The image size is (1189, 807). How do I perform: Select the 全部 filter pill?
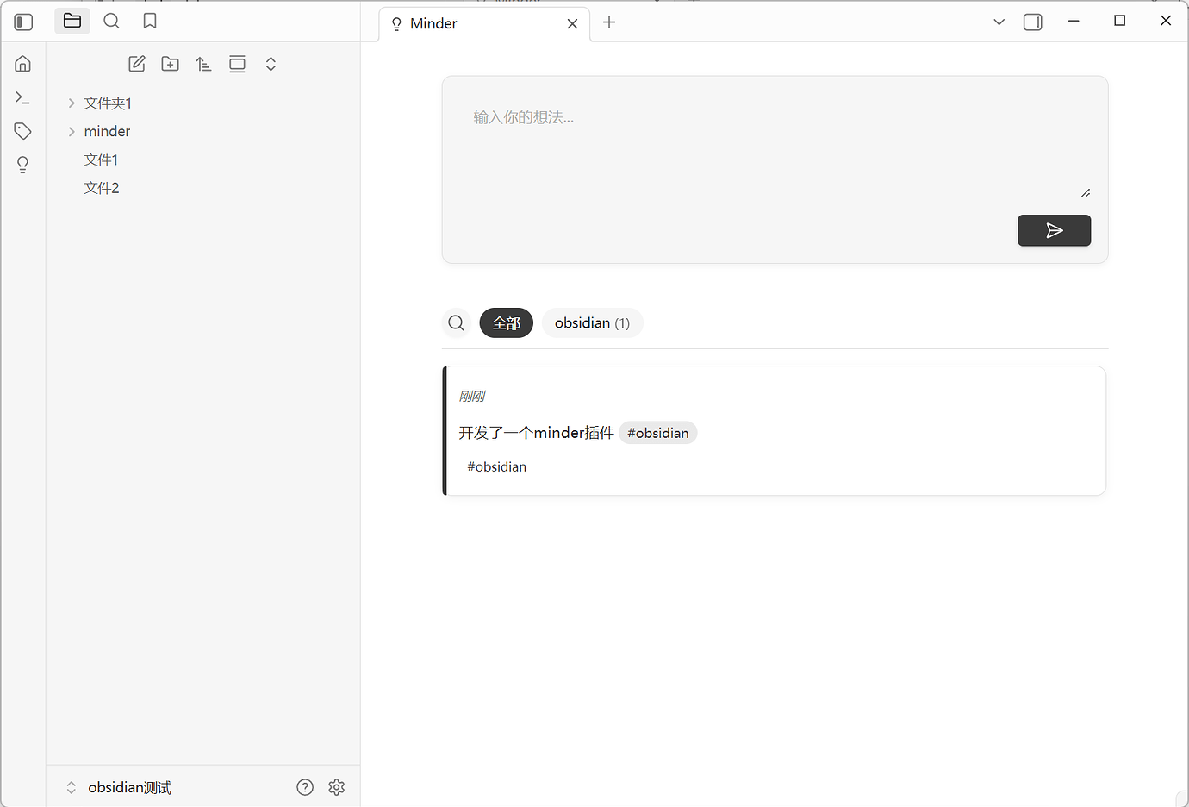(x=507, y=323)
